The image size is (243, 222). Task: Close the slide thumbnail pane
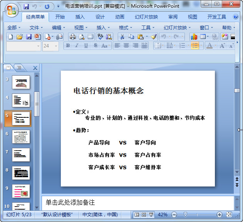point(35,68)
